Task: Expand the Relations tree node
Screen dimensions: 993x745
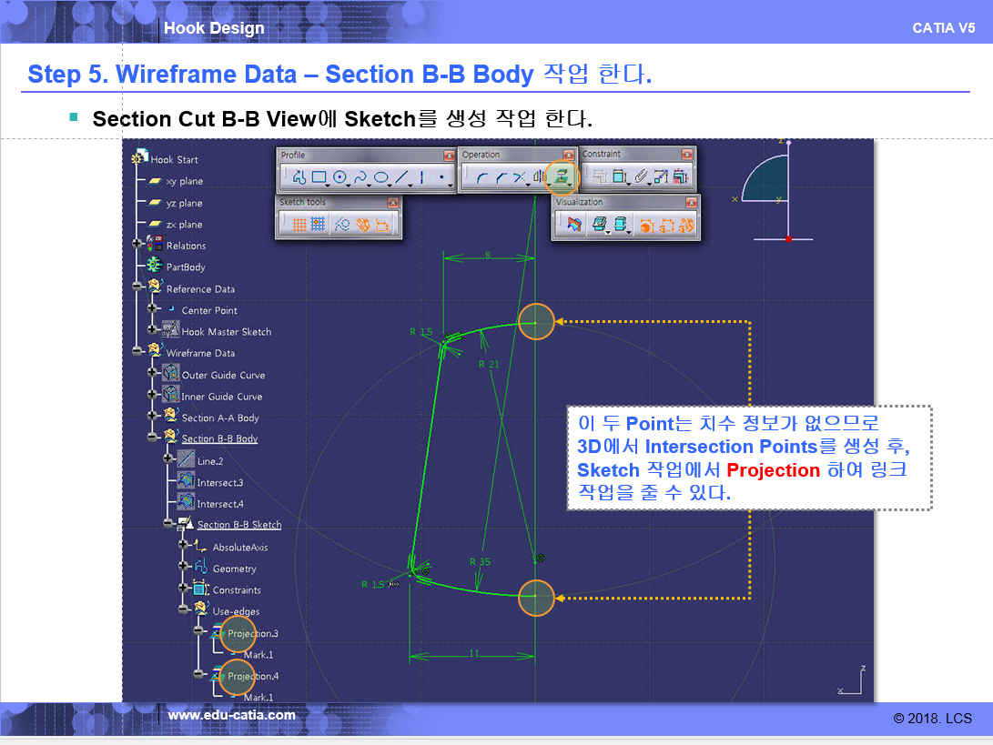Action: (x=137, y=246)
